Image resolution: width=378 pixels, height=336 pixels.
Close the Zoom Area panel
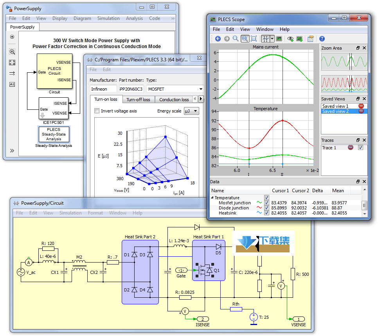tap(364, 48)
